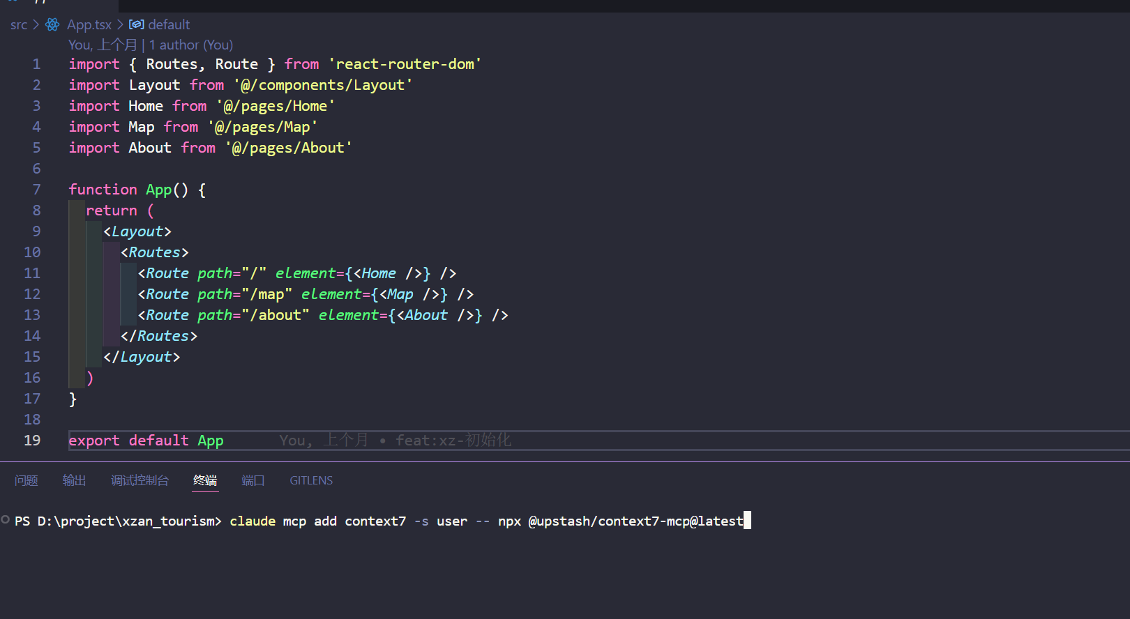Open the 调试控制台 debug console tab

[x=140, y=480]
